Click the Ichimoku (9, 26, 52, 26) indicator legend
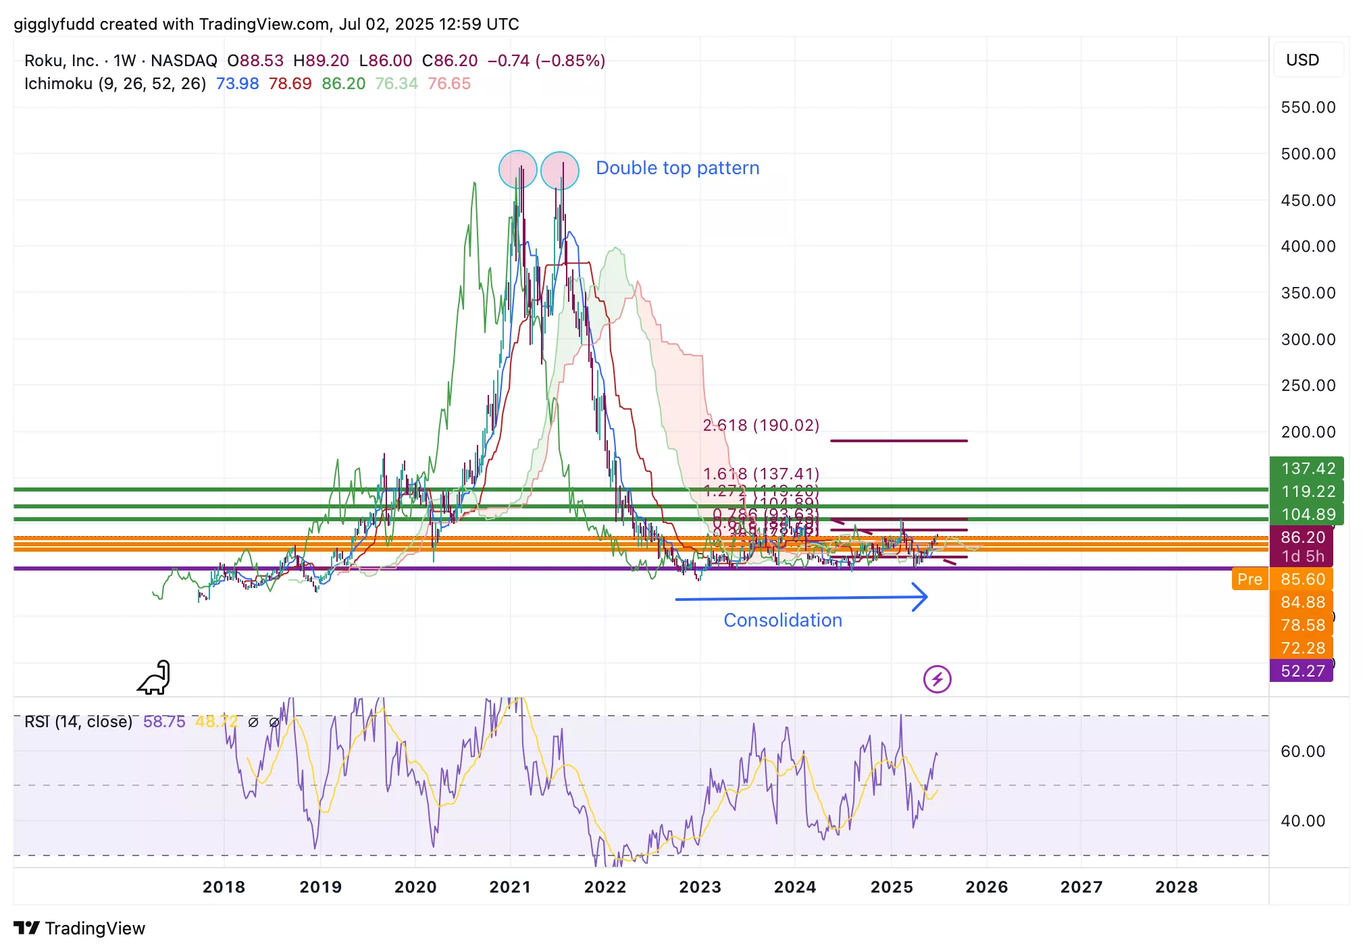1363x952 pixels. [x=115, y=84]
